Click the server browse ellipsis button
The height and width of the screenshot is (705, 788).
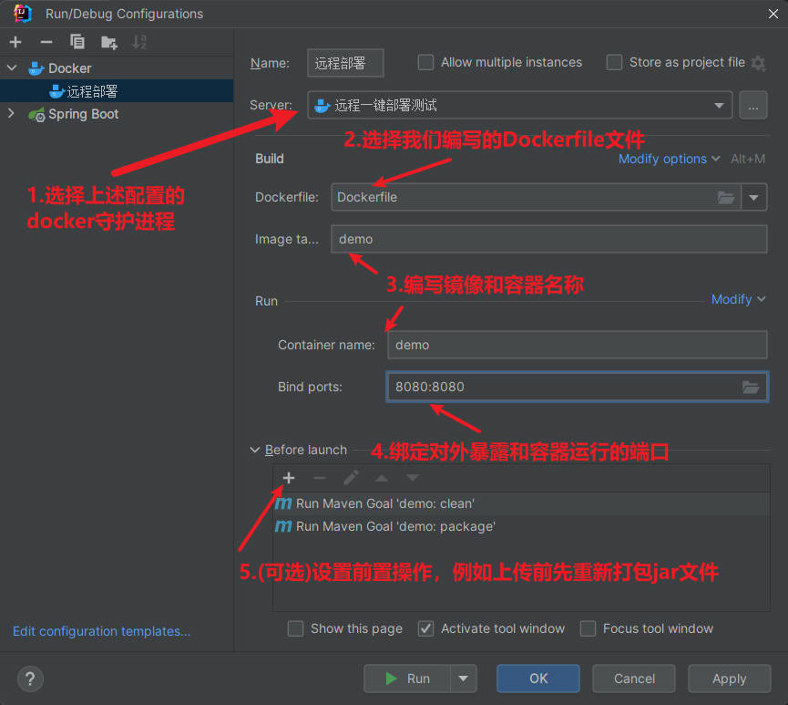point(752,105)
